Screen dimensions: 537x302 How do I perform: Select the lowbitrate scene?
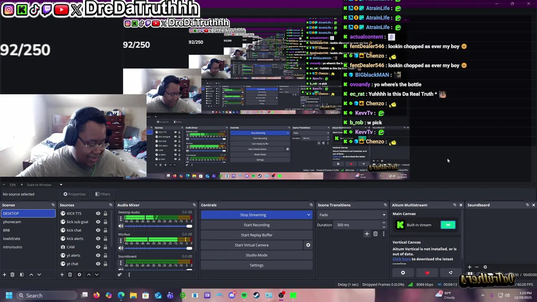[28, 239]
